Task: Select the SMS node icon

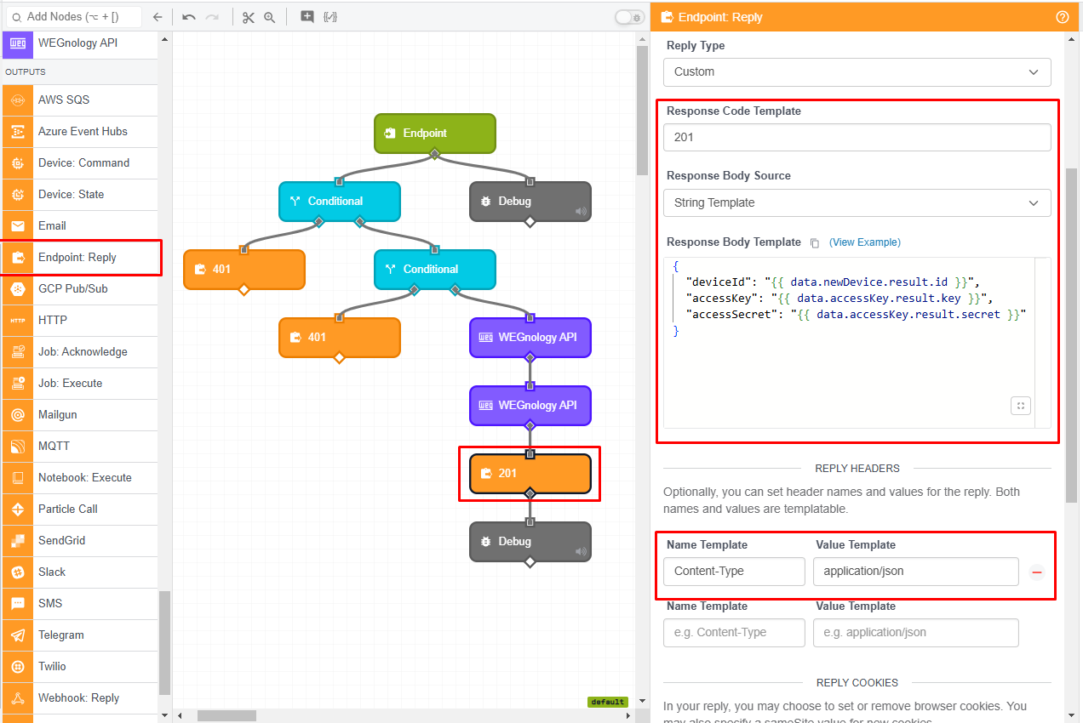Action: pos(18,604)
